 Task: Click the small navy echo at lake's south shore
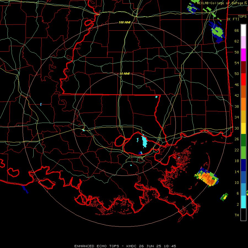pos(141,153)
